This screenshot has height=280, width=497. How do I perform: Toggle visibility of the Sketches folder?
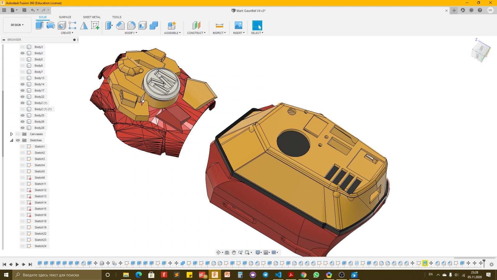pyautogui.click(x=18, y=140)
